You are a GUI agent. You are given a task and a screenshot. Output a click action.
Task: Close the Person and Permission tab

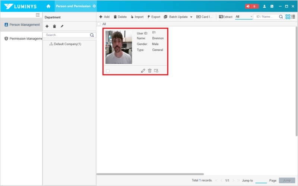[94, 6]
